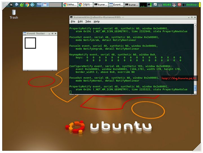Click the green leaf launcher icon
The height and width of the screenshot is (153, 203).
[x=22, y=5]
